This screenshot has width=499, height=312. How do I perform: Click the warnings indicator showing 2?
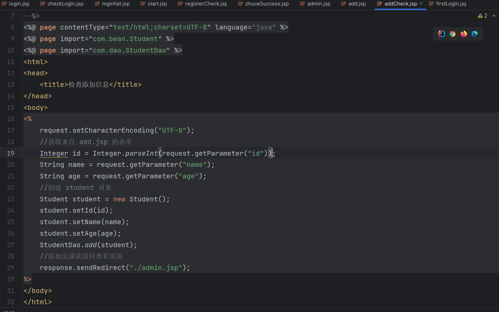tap(483, 16)
